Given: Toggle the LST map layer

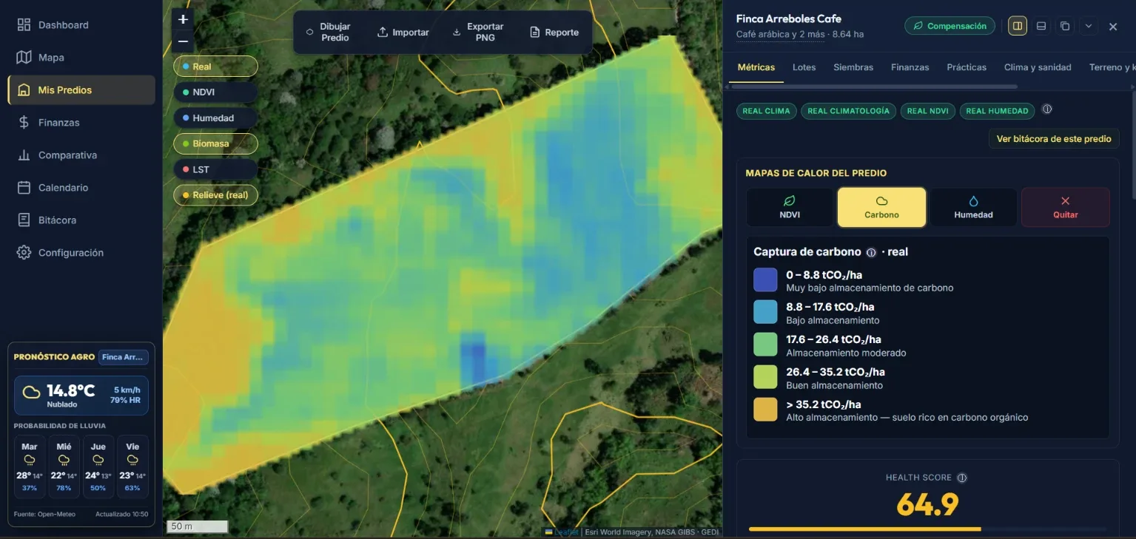Looking at the screenshot, I should click(215, 169).
